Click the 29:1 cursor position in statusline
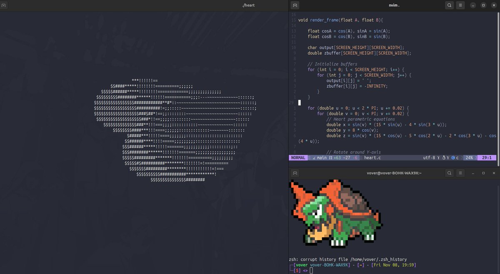 [486, 158]
